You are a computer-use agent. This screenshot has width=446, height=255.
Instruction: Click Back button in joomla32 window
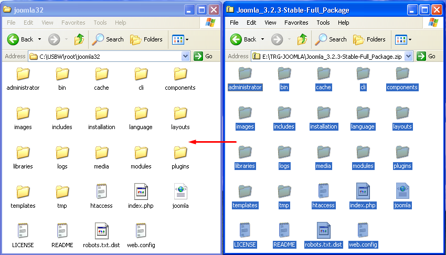[x=20, y=39]
